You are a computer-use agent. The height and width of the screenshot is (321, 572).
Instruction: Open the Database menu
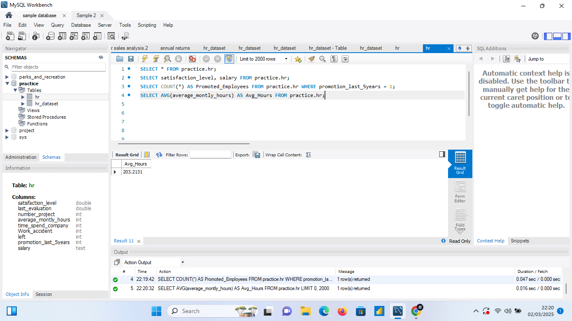click(x=81, y=25)
